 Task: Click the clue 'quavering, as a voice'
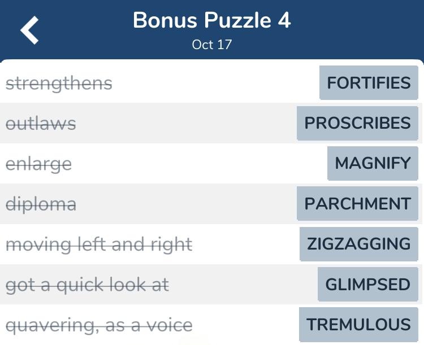point(99,325)
